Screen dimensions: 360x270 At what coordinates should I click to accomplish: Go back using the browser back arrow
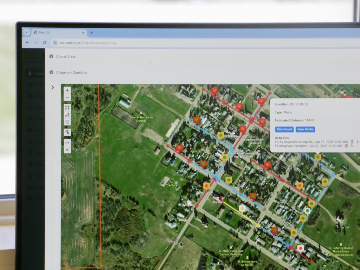click(27, 42)
